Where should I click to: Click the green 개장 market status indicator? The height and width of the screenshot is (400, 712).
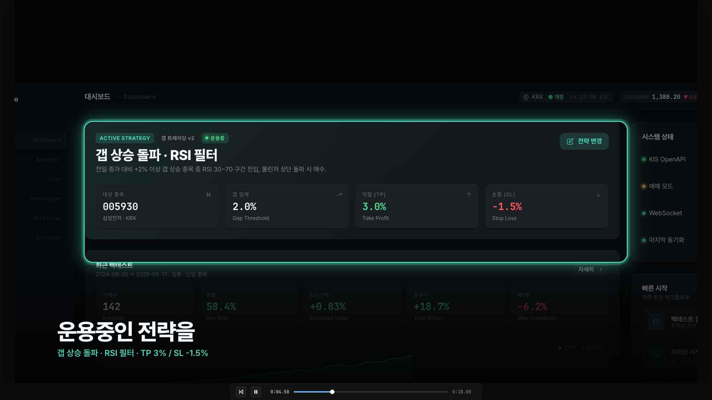[556, 97]
